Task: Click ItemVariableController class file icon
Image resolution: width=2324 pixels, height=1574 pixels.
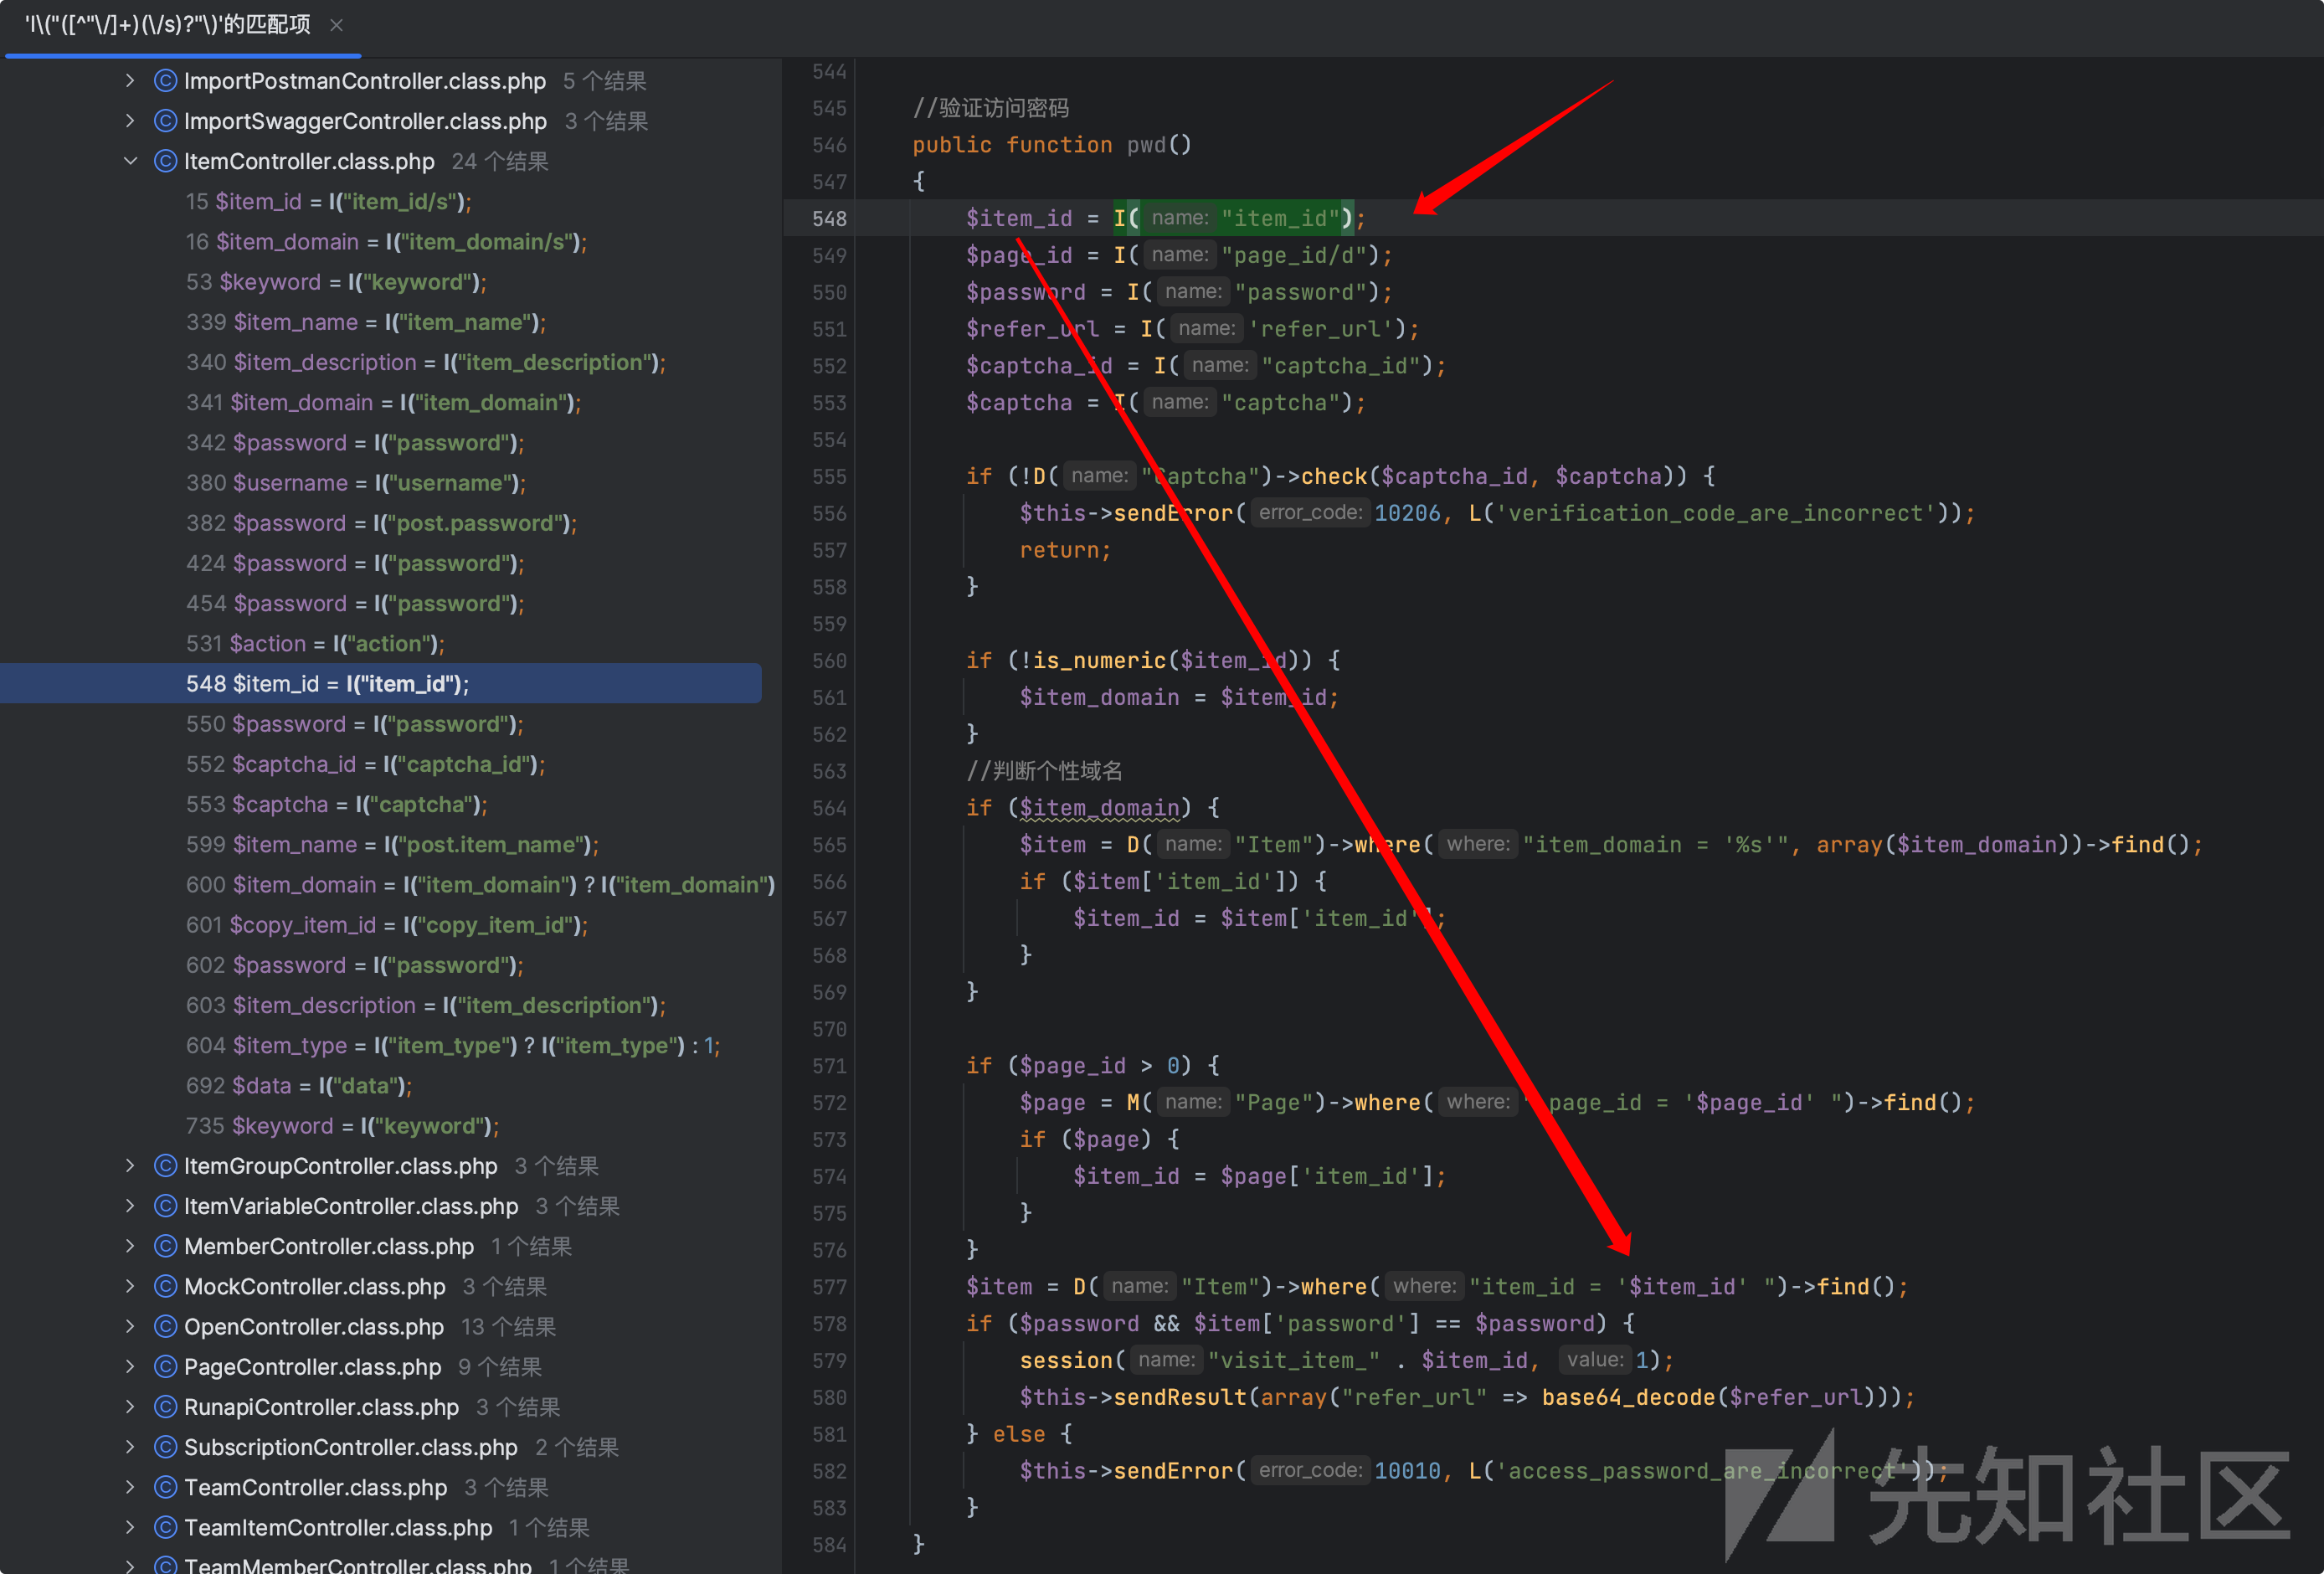Action: tap(166, 1205)
